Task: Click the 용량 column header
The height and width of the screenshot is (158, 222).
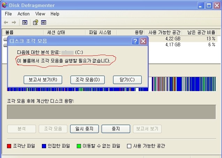Action: point(131,32)
